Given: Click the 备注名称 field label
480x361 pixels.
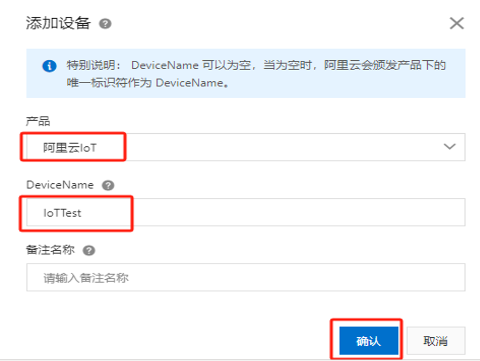Looking at the screenshot, I should point(51,250).
